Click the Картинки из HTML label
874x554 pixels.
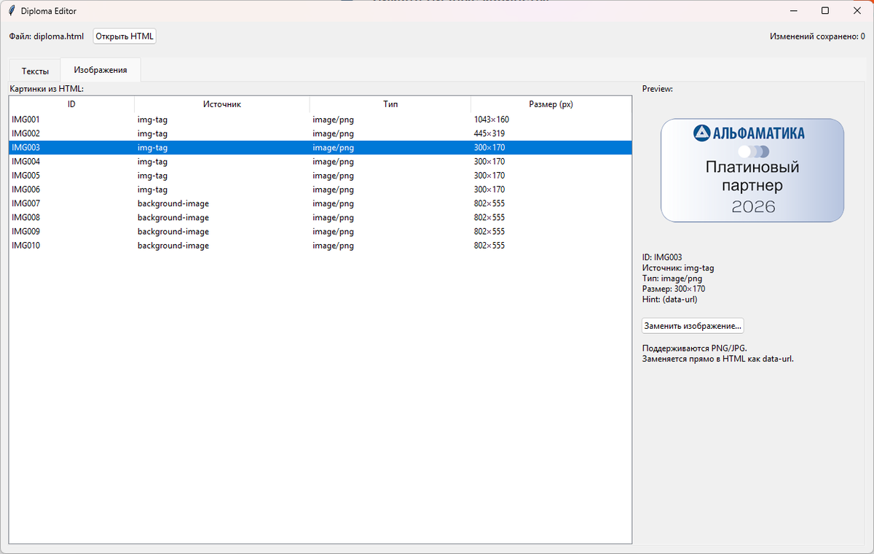pos(47,89)
